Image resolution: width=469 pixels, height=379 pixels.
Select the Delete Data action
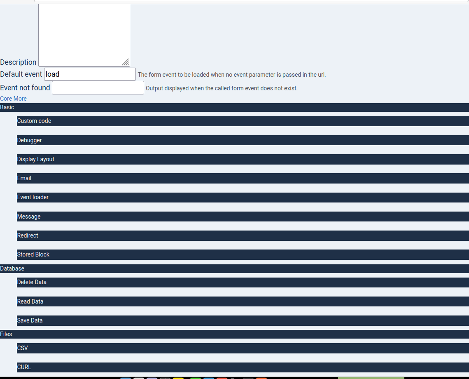pos(243,282)
